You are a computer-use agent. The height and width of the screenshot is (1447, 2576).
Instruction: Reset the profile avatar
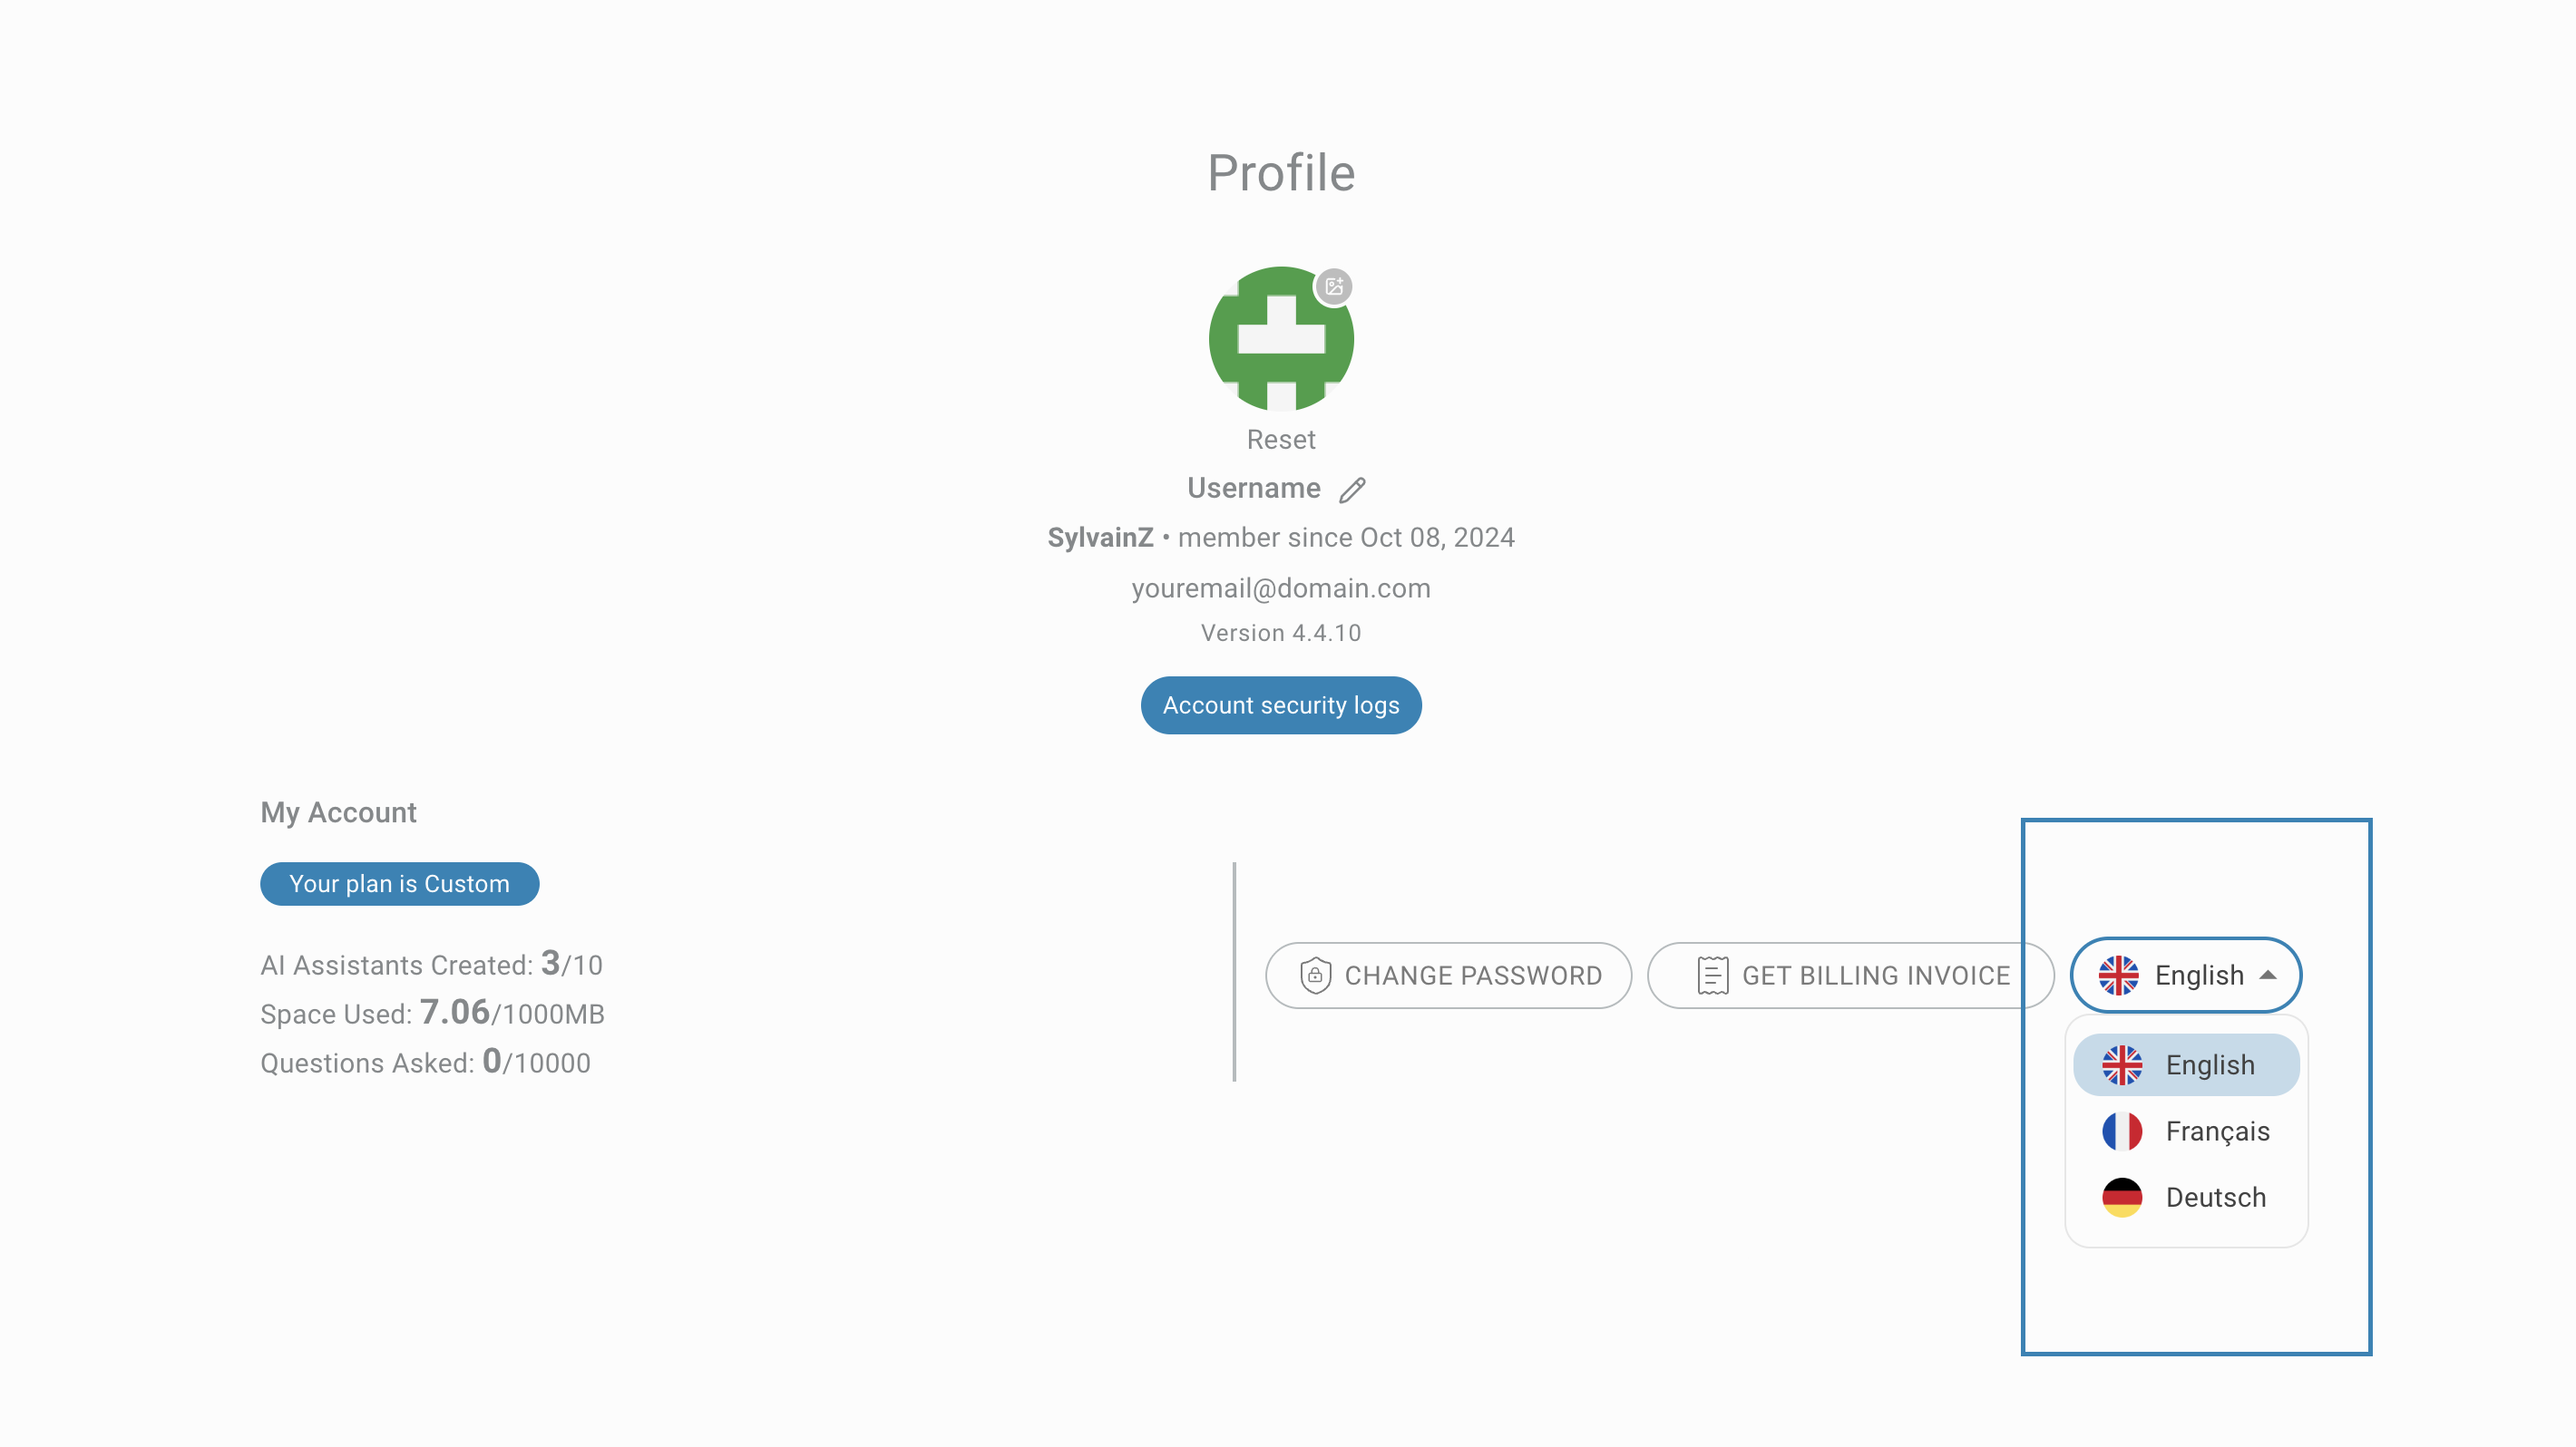(x=1280, y=440)
